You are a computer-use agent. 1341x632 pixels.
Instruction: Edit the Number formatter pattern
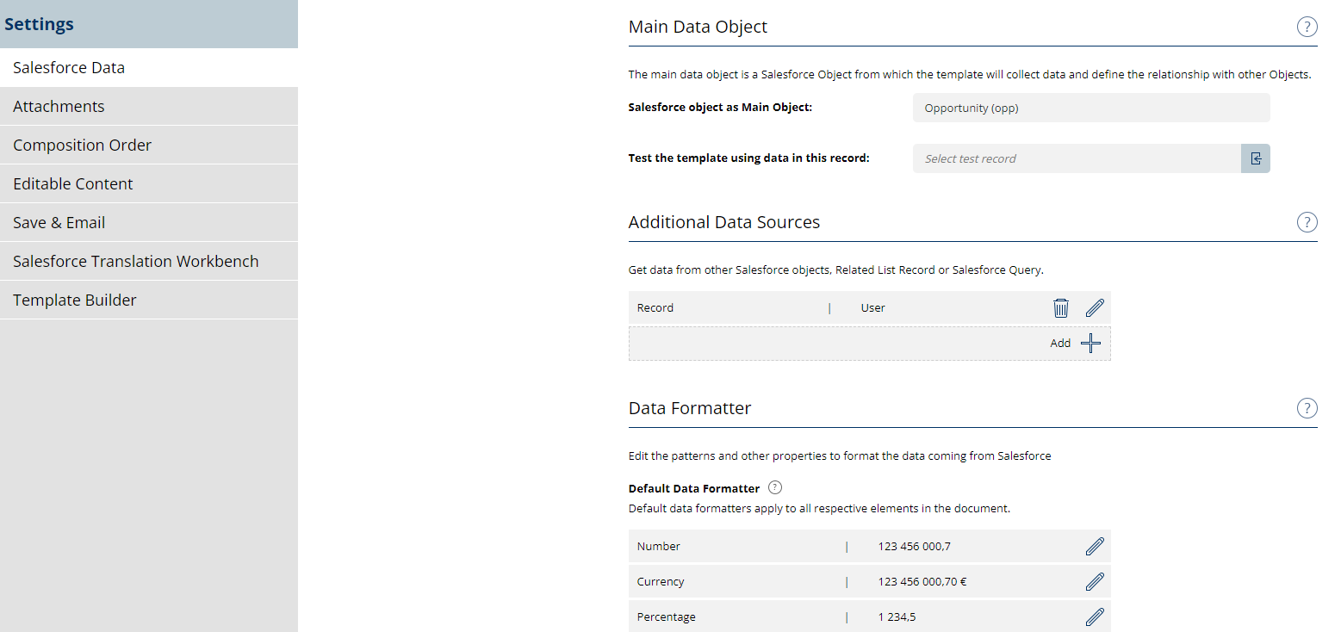pos(1095,546)
